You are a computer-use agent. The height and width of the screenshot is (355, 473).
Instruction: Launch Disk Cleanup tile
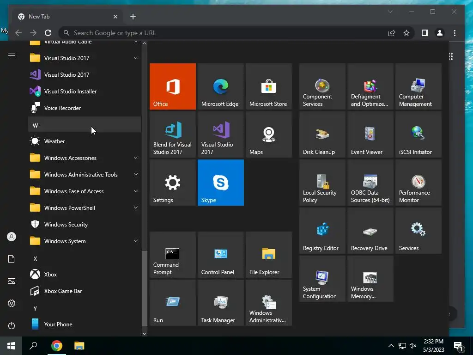(322, 135)
